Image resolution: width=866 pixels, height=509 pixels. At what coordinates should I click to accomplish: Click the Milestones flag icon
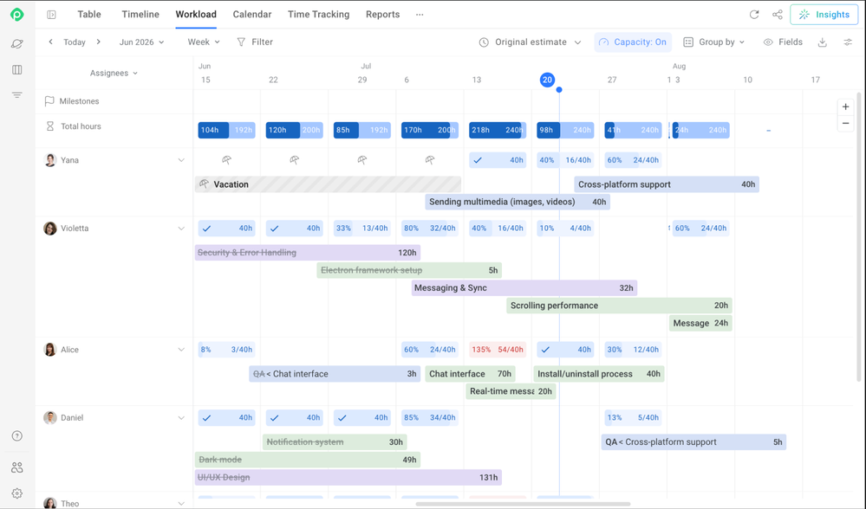[x=49, y=101]
